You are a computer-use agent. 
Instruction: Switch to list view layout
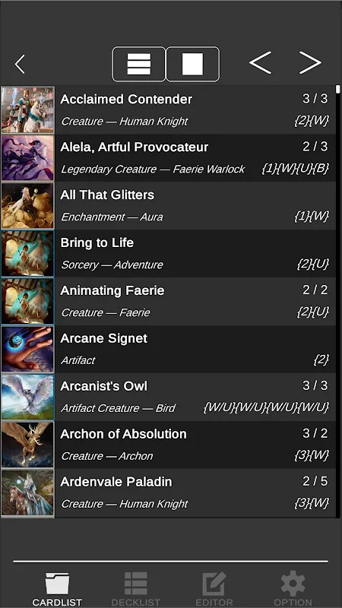[139, 64]
